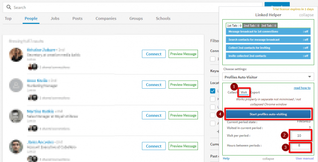Select the 1st Tab in Linked Helper
Viewport: 318px width, 162px height.
point(234,26)
